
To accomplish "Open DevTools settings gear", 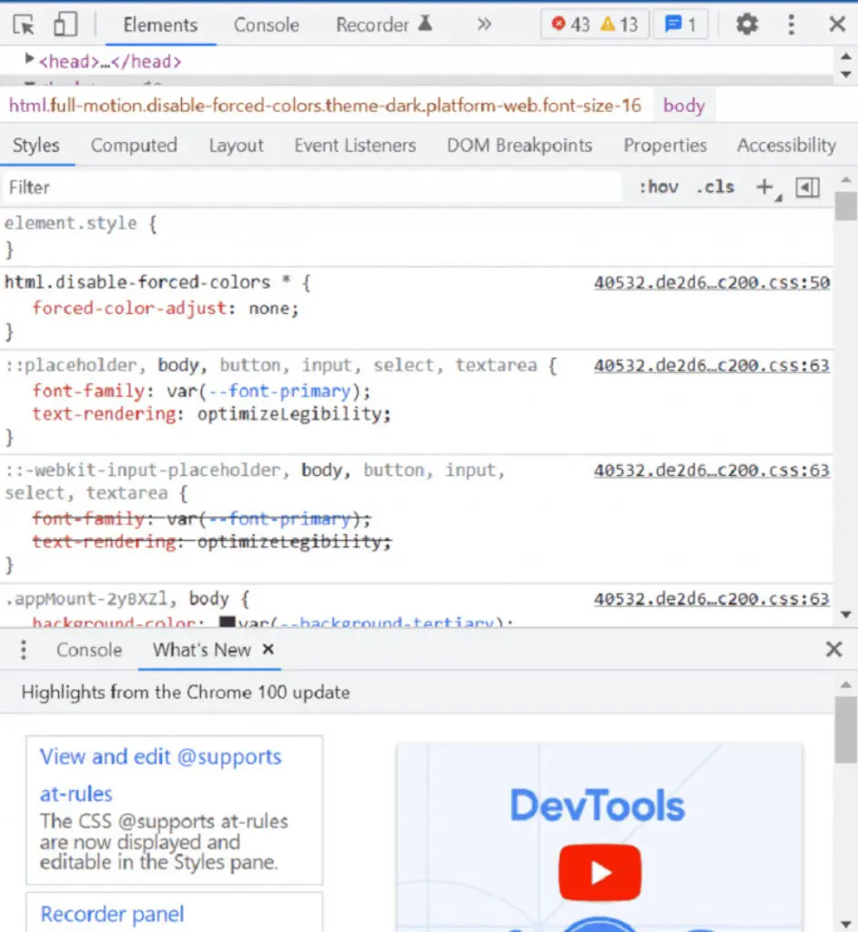I will [x=747, y=25].
